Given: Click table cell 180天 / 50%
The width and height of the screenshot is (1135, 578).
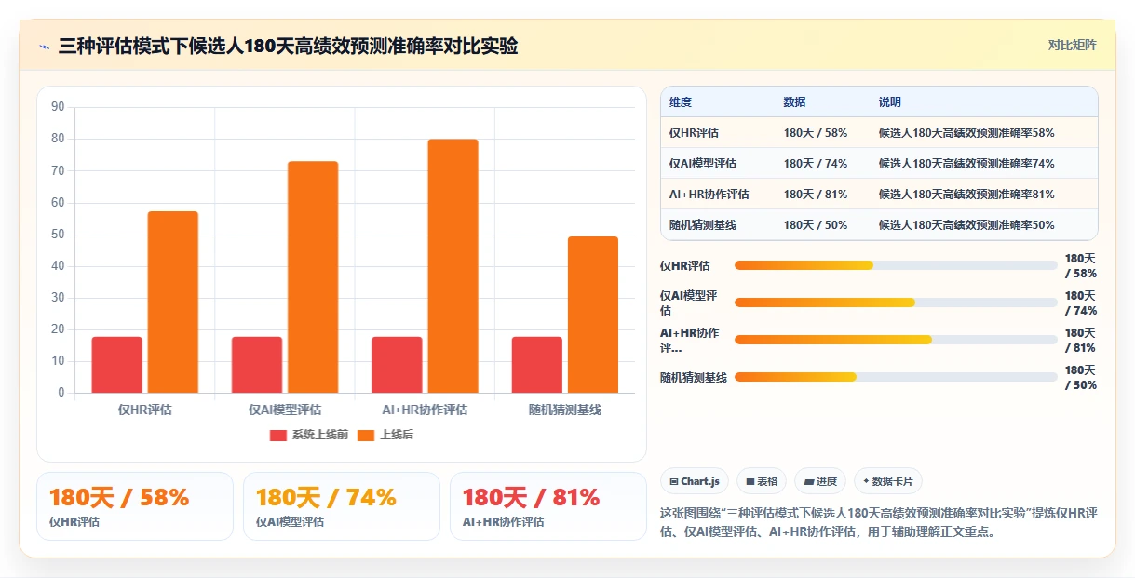Looking at the screenshot, I should point(816,225).
